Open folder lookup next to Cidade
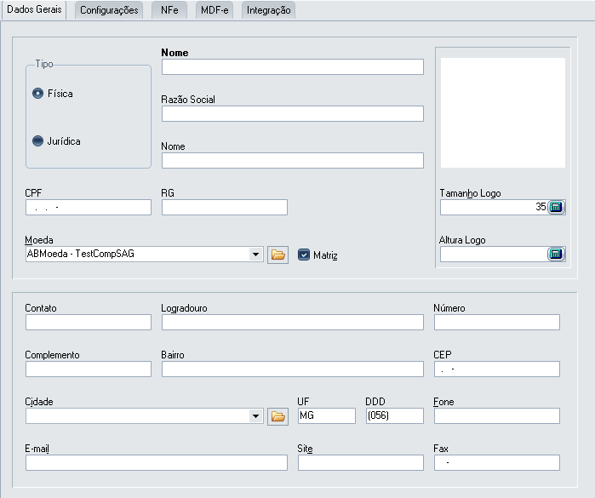Screen dimensions: 595x498 coord(277,417)
